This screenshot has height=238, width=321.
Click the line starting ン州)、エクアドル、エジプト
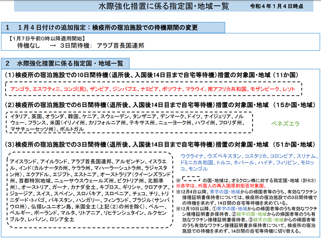point(90,174)
